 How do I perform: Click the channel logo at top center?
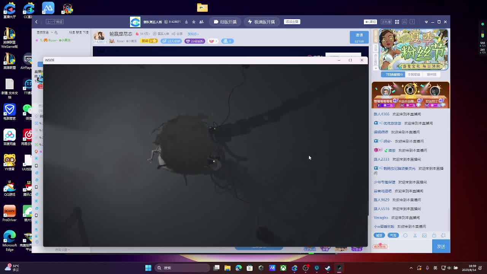pyautogui.click(x=135, y=22)
